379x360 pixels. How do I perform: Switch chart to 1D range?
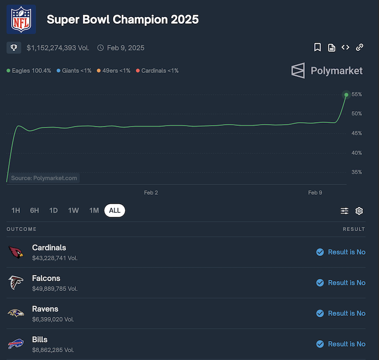pyautogui.click(x=54, y=210)
